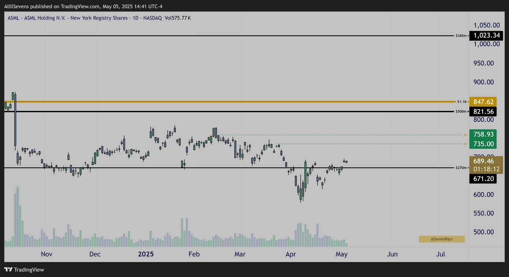Viewport: 509px width, 277px height.
Task: Click the 900.00 price axis value
Action: pos(484,82)
